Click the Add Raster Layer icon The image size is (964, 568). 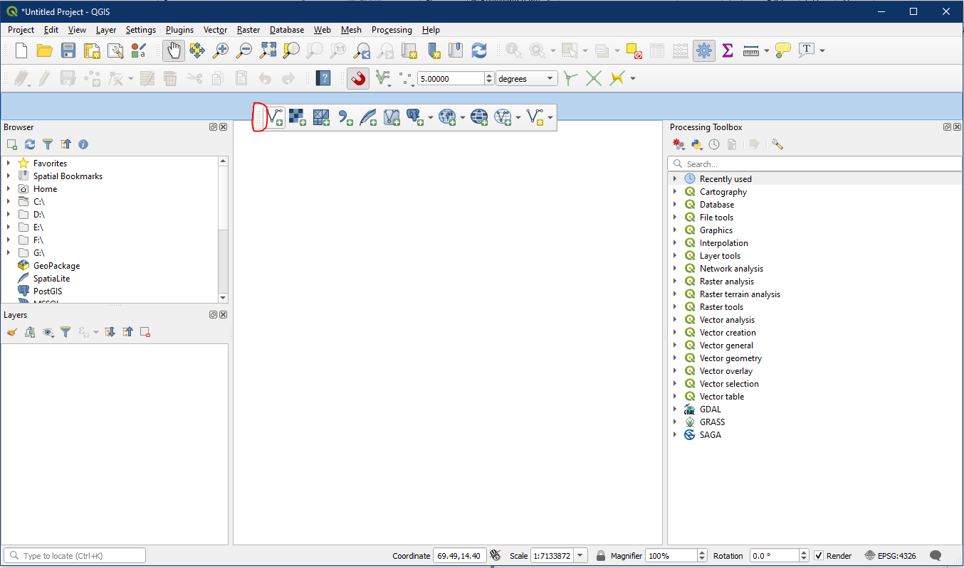click(298, 117)
